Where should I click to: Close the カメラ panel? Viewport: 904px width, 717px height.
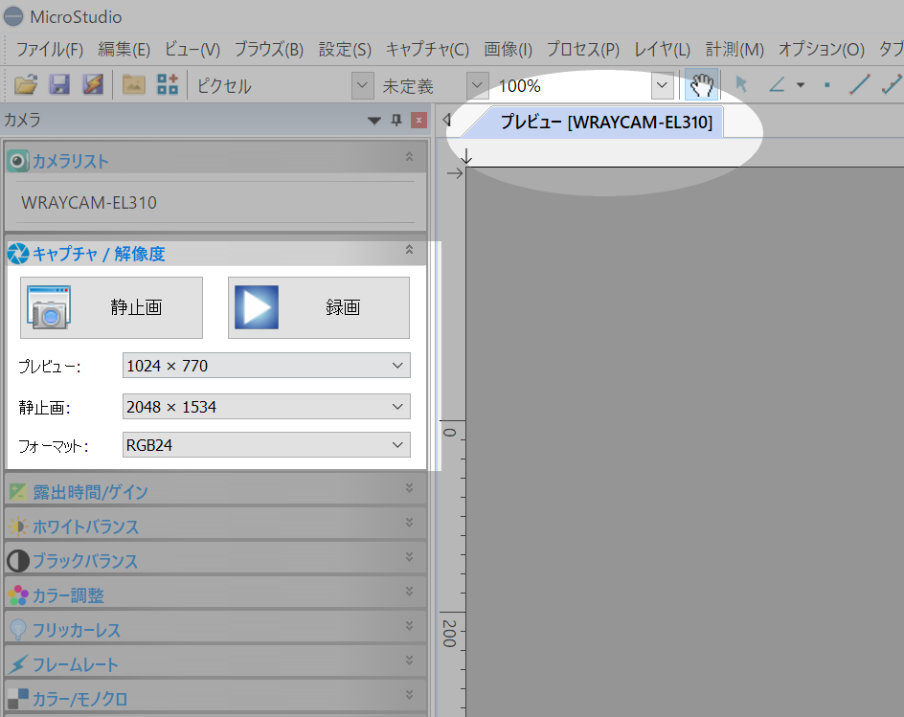[x=418, y=120]
